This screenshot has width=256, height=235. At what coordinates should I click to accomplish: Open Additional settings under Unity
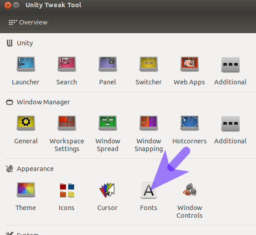point(231,64)
